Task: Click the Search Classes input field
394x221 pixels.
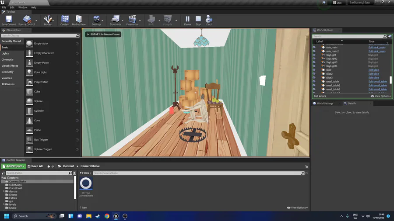Action: pyautogui.click(x=38, y=35)
